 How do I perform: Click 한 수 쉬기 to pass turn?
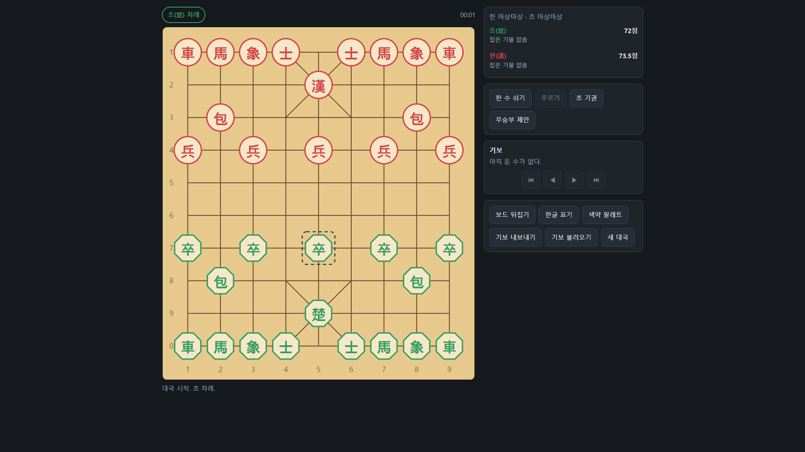[510, 98]
